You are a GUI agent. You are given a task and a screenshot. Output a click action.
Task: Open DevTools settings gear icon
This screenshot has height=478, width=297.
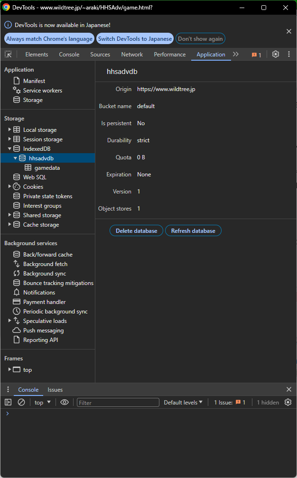(x=276, y=55)
